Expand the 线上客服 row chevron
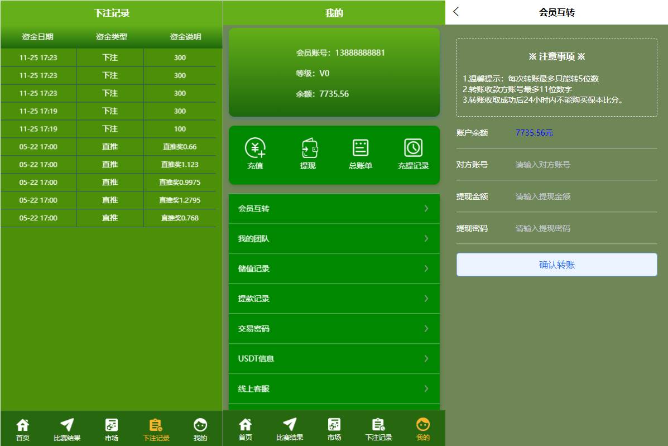Image resolution: width=668 pixels, height=446 pixels. point(426,389)
